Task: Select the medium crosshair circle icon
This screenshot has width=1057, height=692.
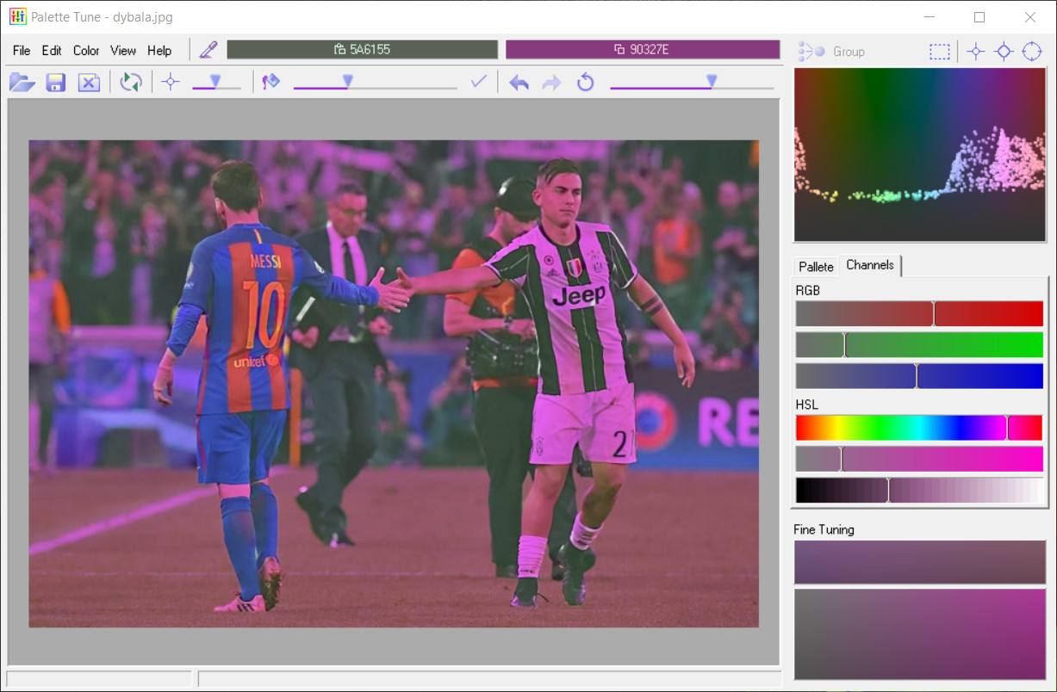Action: (x=1004, y=52)
